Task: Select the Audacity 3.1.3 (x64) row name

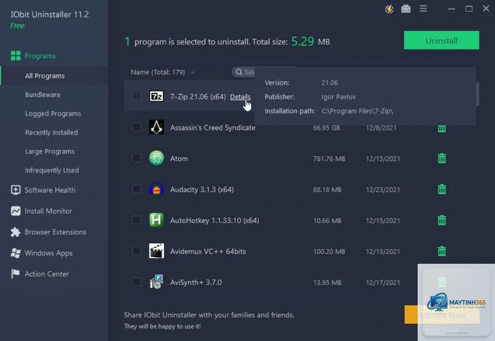Action: 202,190
